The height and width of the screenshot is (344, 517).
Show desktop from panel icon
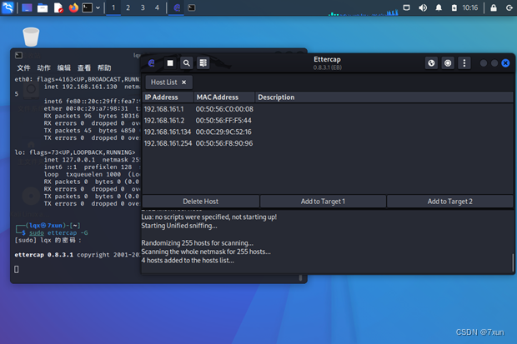(27, 7)
